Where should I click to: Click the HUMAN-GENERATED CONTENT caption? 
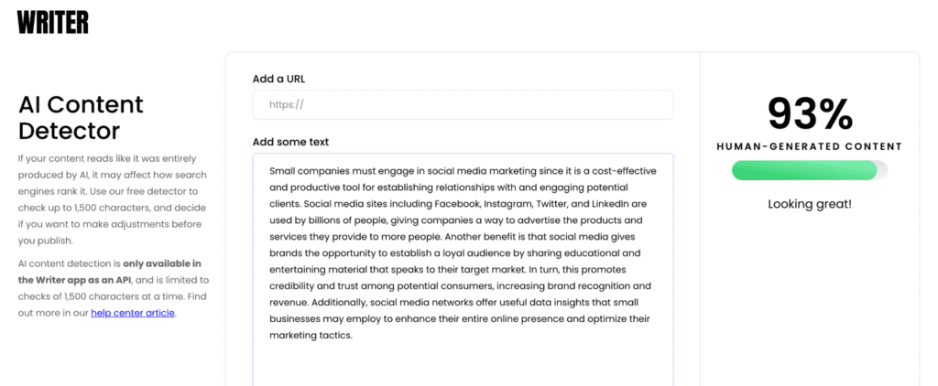810,146
